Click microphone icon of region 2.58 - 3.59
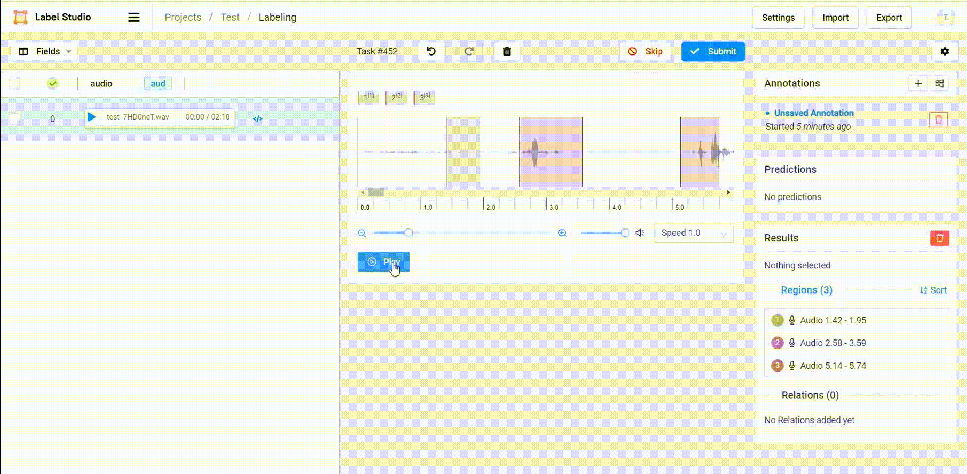The width and height of the screenshot is (967, 474). pyautogui.click(x=792, y=343)
